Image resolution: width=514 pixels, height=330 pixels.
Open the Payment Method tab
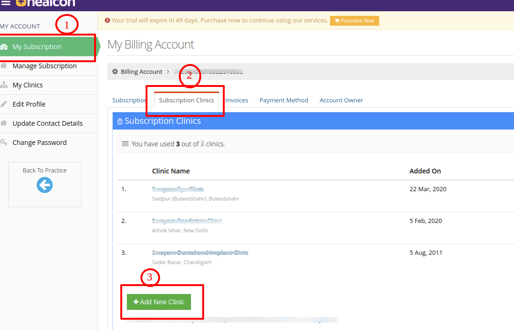click(x=284, y=100)
